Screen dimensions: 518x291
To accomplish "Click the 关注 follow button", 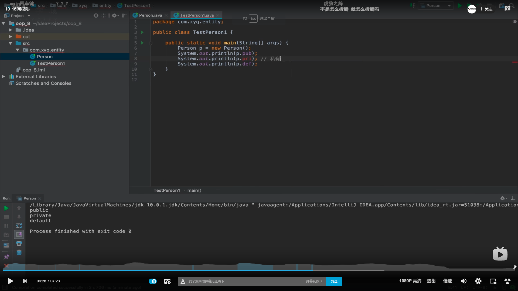I will 486,9.
